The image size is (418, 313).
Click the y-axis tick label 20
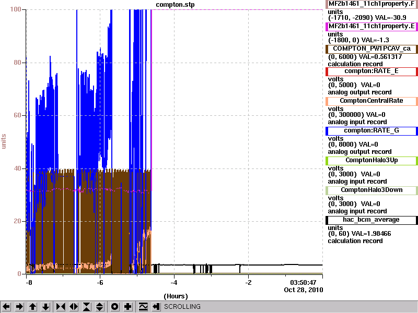(17, 221)
